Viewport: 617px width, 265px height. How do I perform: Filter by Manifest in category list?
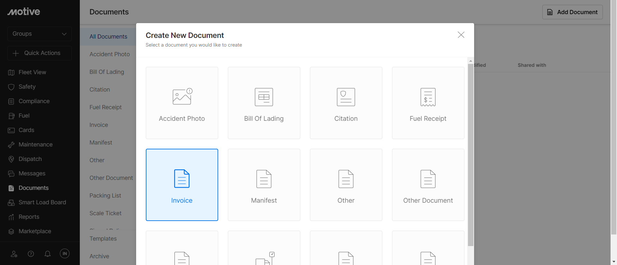pos(101,143)
